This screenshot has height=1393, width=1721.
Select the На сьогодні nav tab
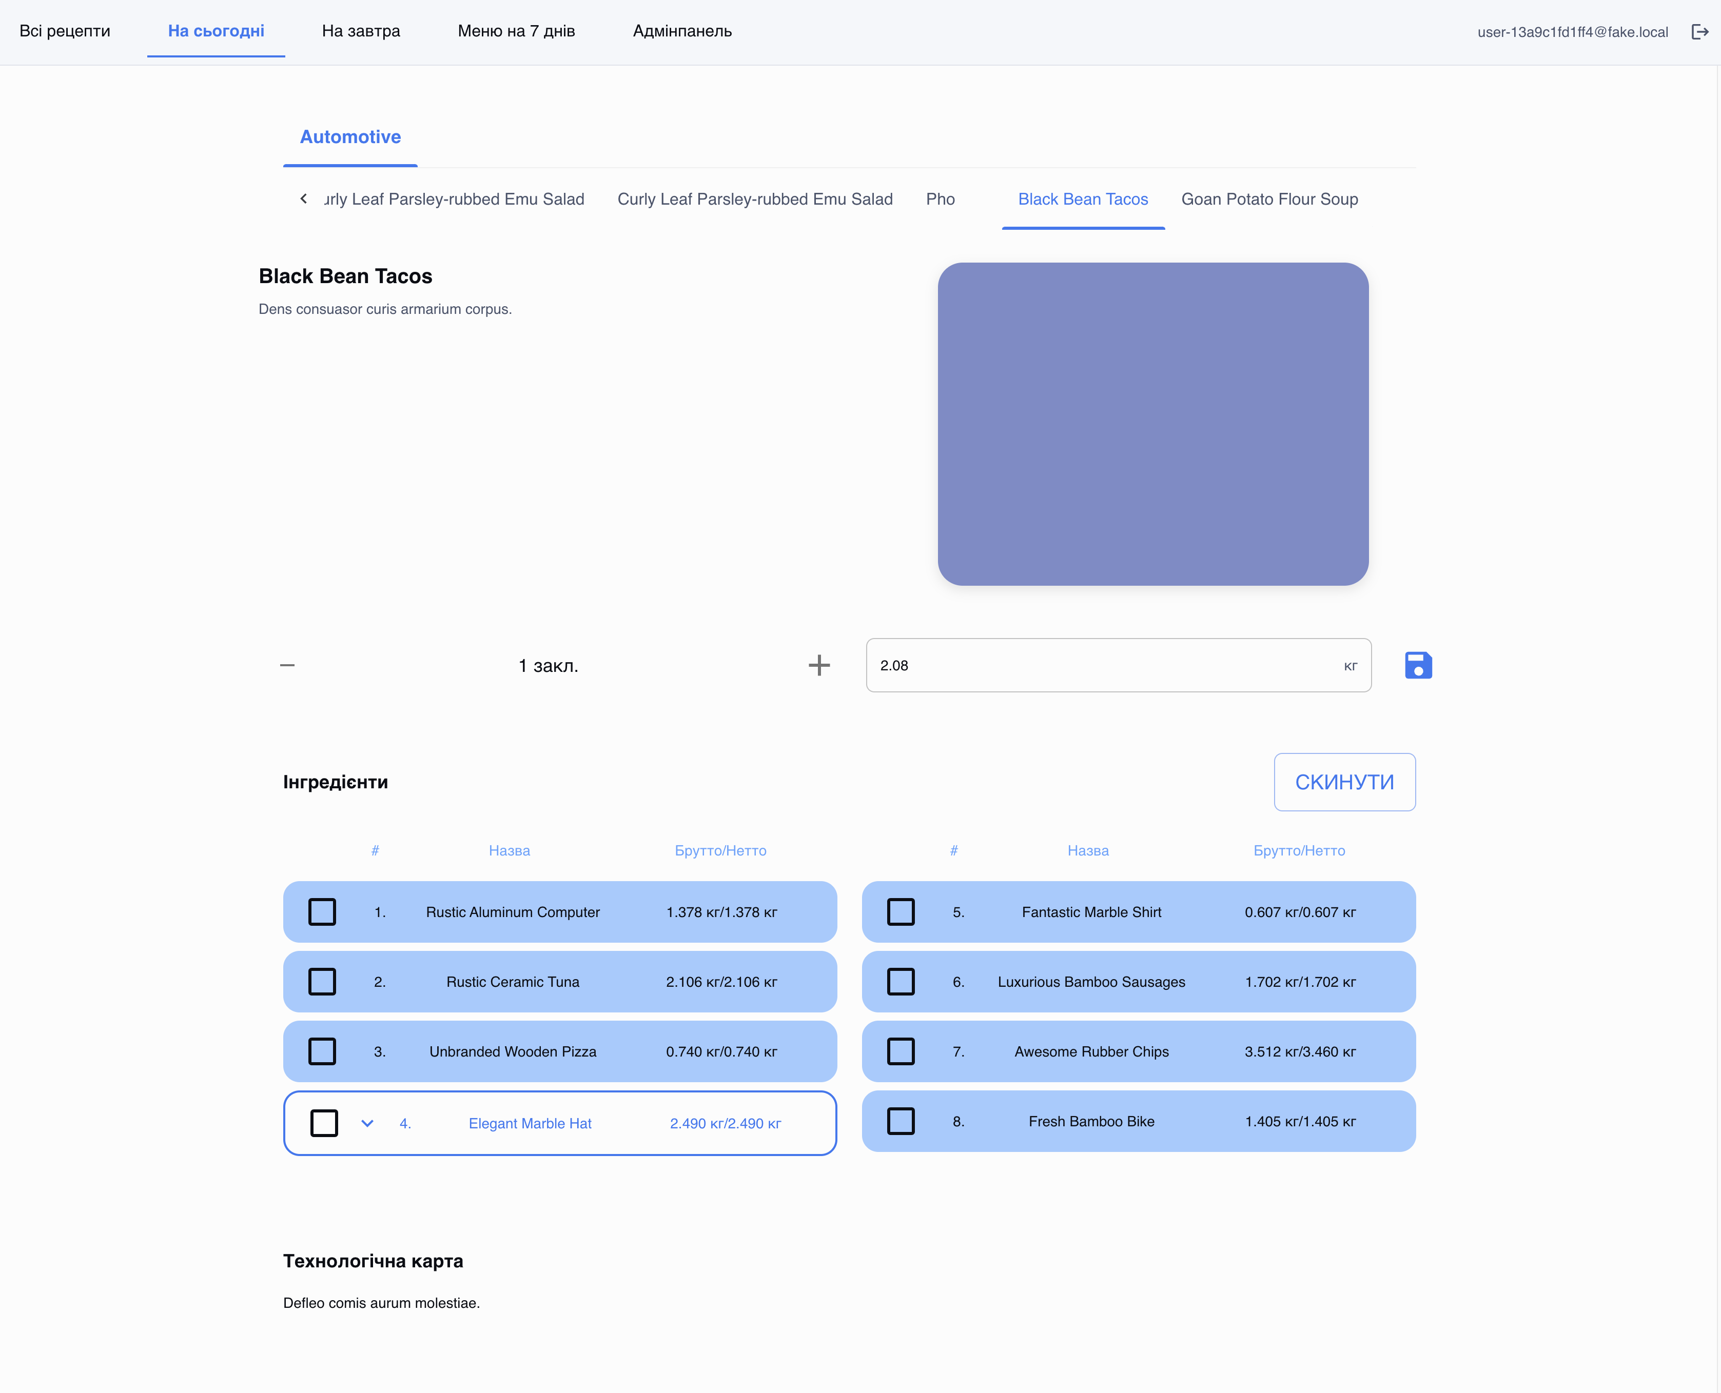216,31
